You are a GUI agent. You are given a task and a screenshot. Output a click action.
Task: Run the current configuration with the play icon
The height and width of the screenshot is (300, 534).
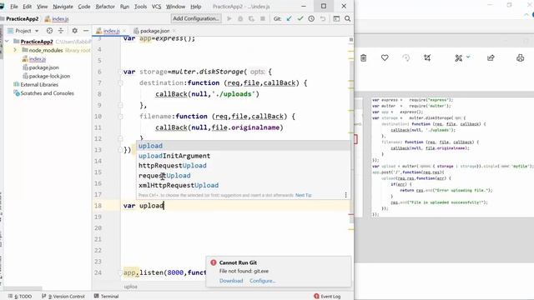[x=229, y=18]
